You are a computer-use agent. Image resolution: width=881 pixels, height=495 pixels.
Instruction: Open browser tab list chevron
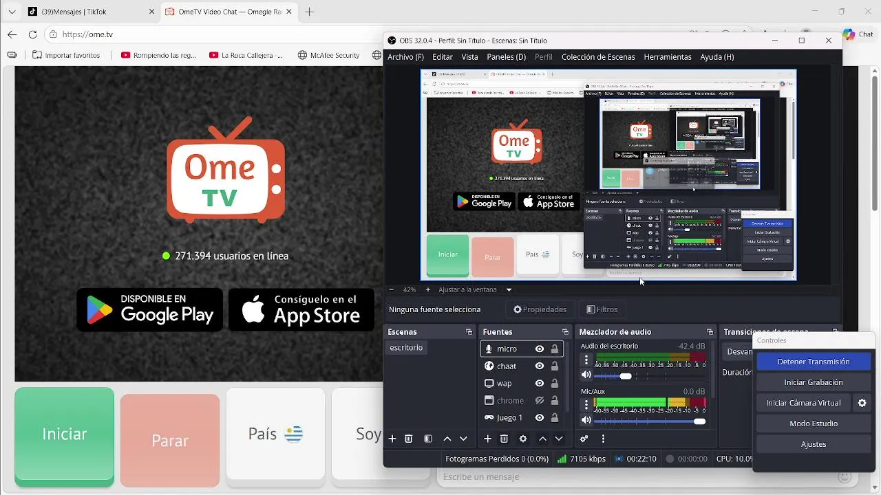click(12, 12)
